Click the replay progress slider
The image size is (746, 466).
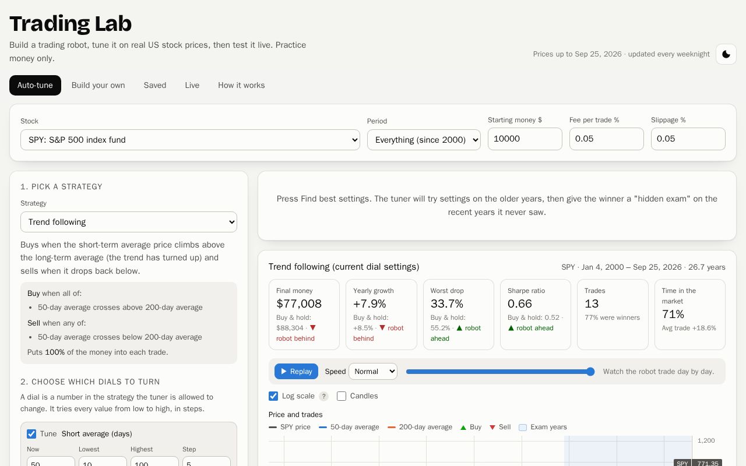tap(500, 372)
